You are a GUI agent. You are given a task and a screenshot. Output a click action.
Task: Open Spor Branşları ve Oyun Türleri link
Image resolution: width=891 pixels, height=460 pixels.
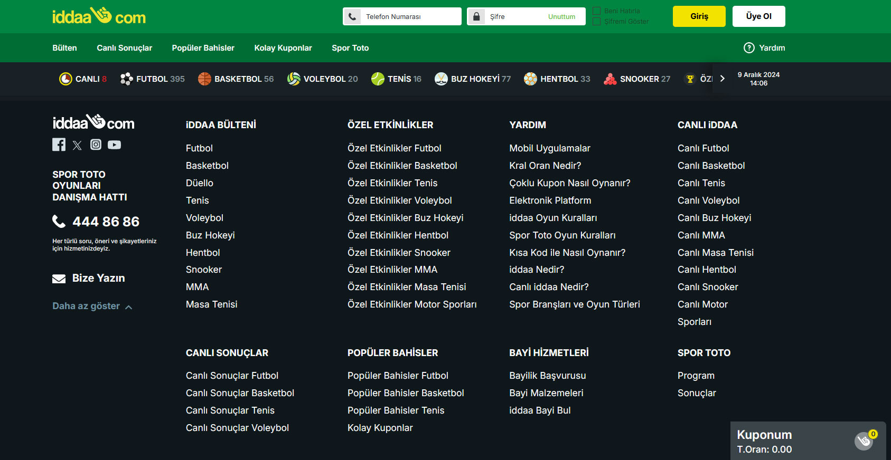[x=575, y=304]
